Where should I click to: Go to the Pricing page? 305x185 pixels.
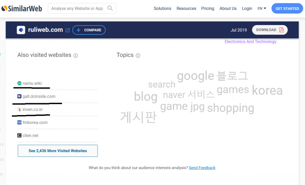[x=207, y=8]
